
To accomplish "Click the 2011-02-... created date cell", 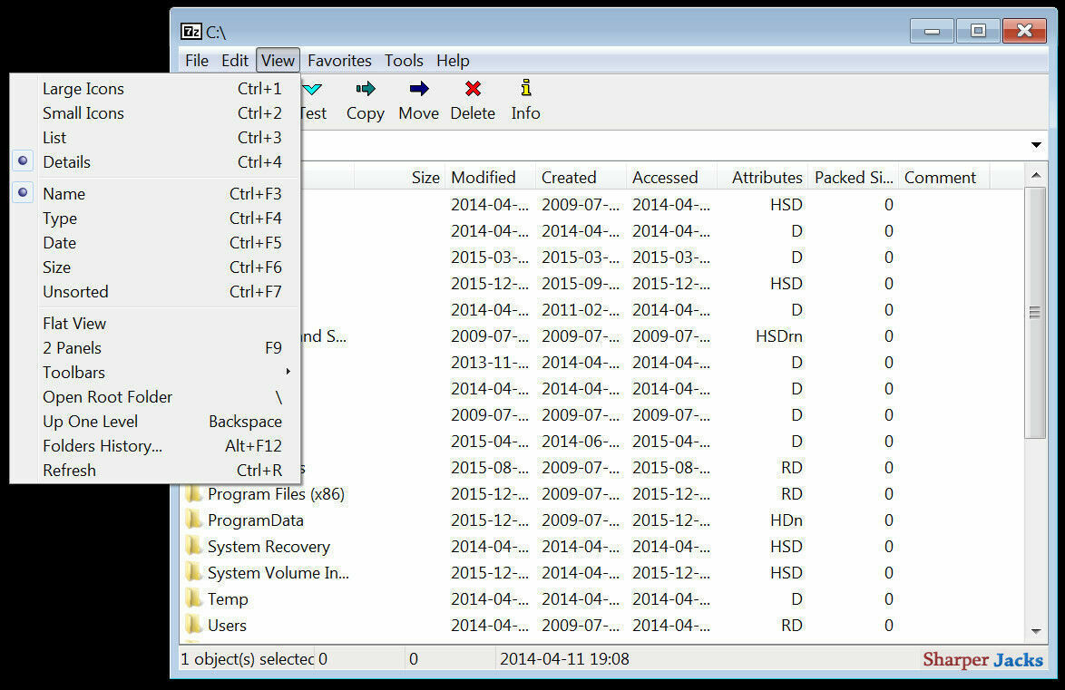I will pos(580,310).
